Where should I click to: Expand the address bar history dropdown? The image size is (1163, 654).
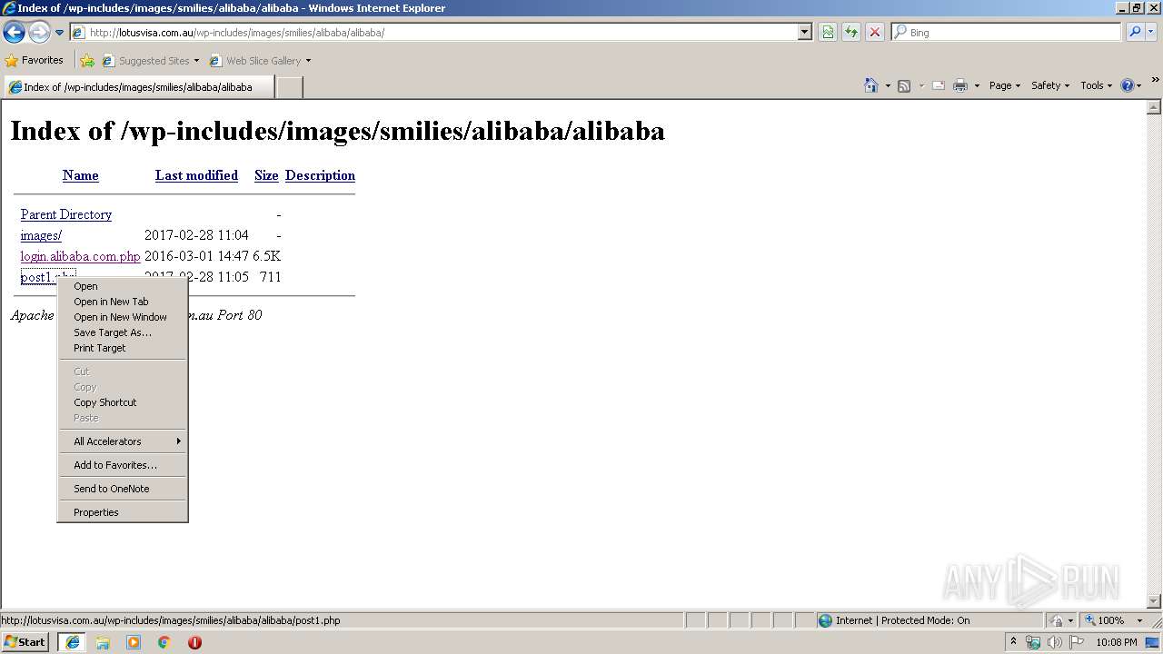click(x=805, y=33)
